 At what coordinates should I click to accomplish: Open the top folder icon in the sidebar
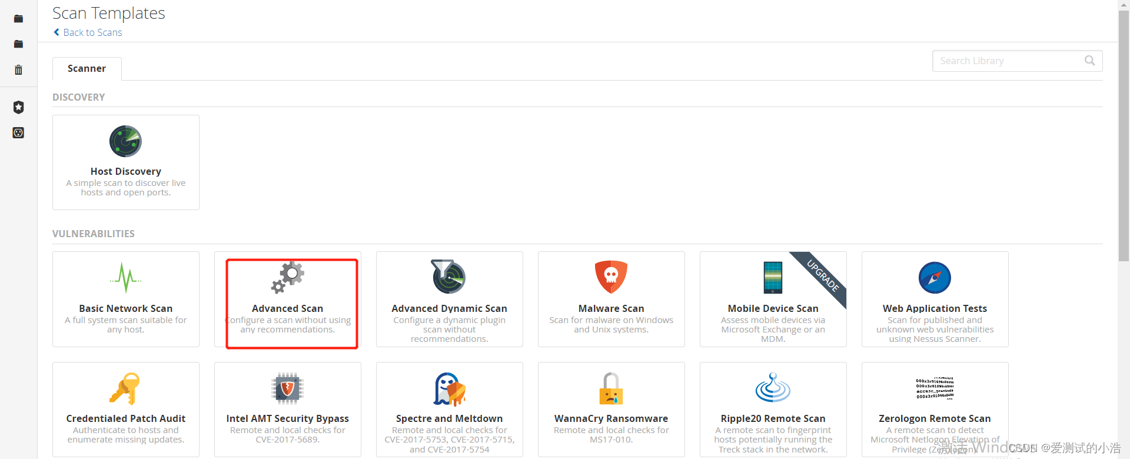pyautogui.click(x=18, y=19)
